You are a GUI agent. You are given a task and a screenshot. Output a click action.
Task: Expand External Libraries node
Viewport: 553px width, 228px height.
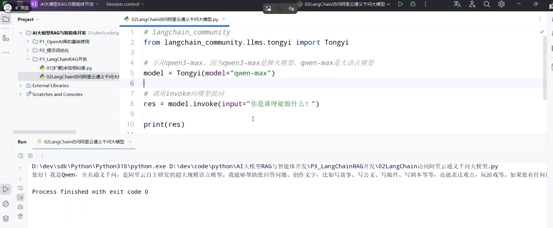tap(21, 86)
